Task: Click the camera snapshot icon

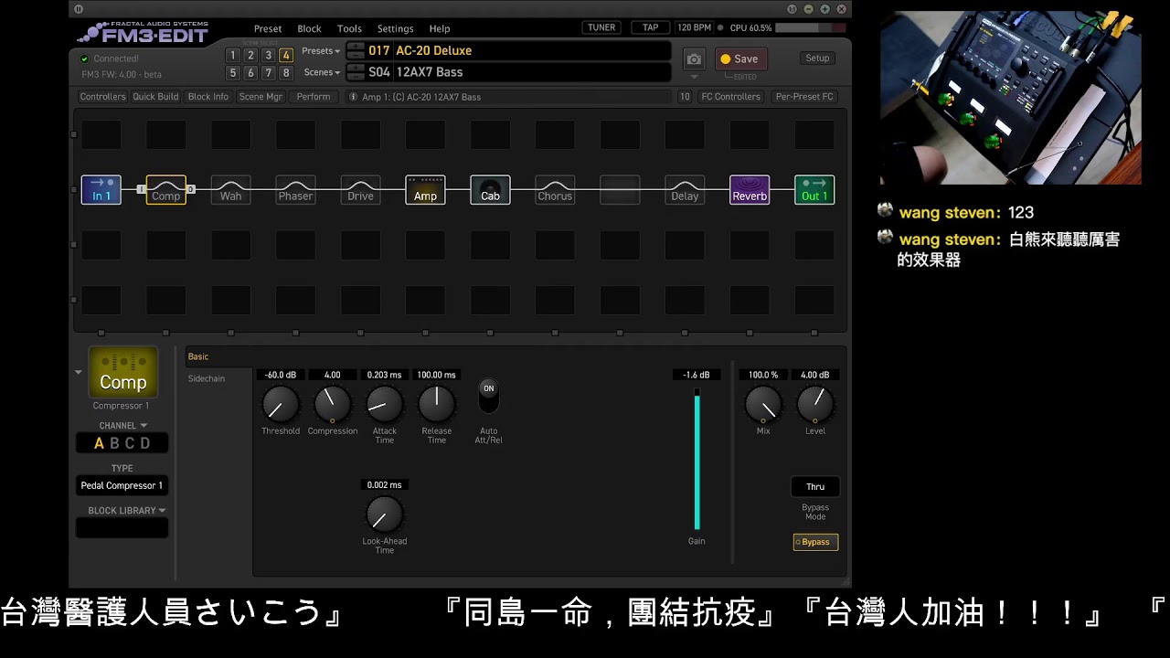Action: 694,59
